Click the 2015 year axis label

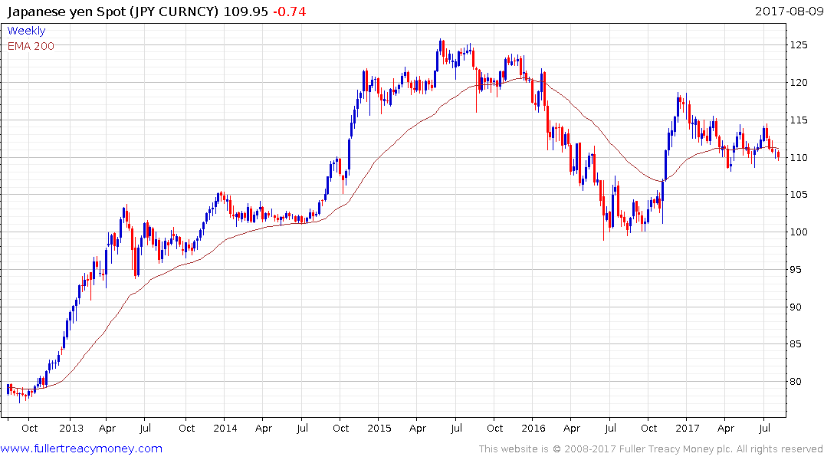(x=379, y=428)
